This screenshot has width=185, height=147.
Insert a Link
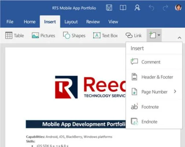tap(134, 36)
